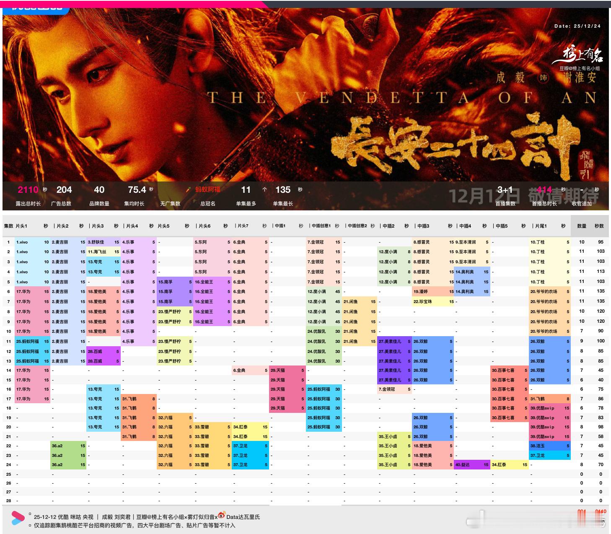Viewport: 611px width, 534px height.
Task: Select the 片头4 column header
Action: click(x=132, y=226)
